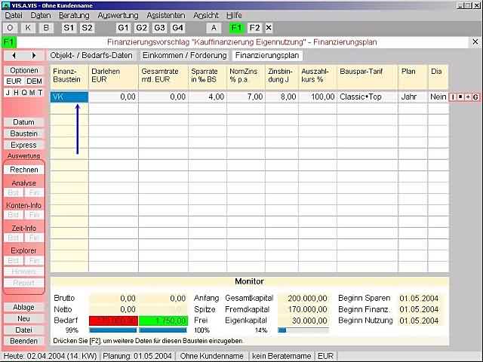This screenshot has width=483, height=362.
Task: Click the Datum sidebar button
Action: [x=24, y=122]
